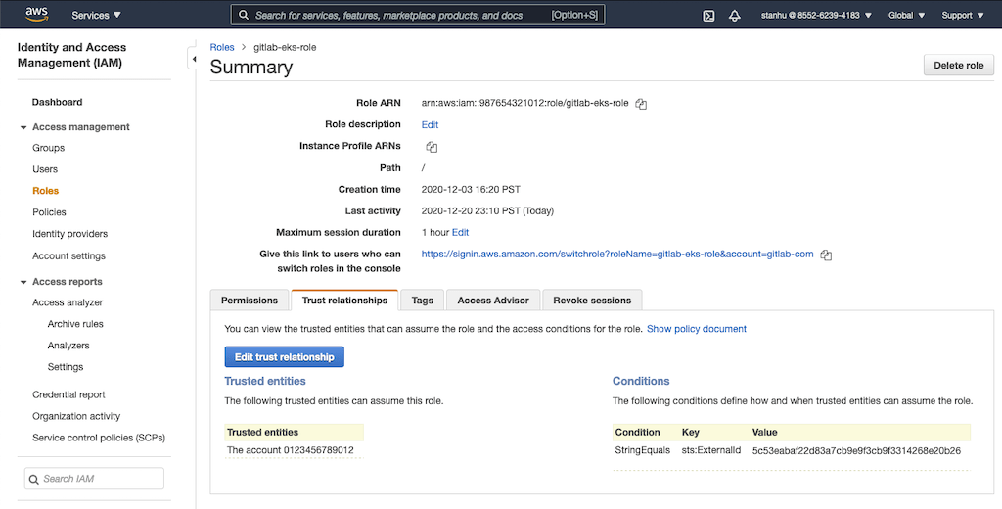The width and height of the screenshot is (1002, 509).
Task: Click the top AWS search bar
Action: click(x=418, y=16)
